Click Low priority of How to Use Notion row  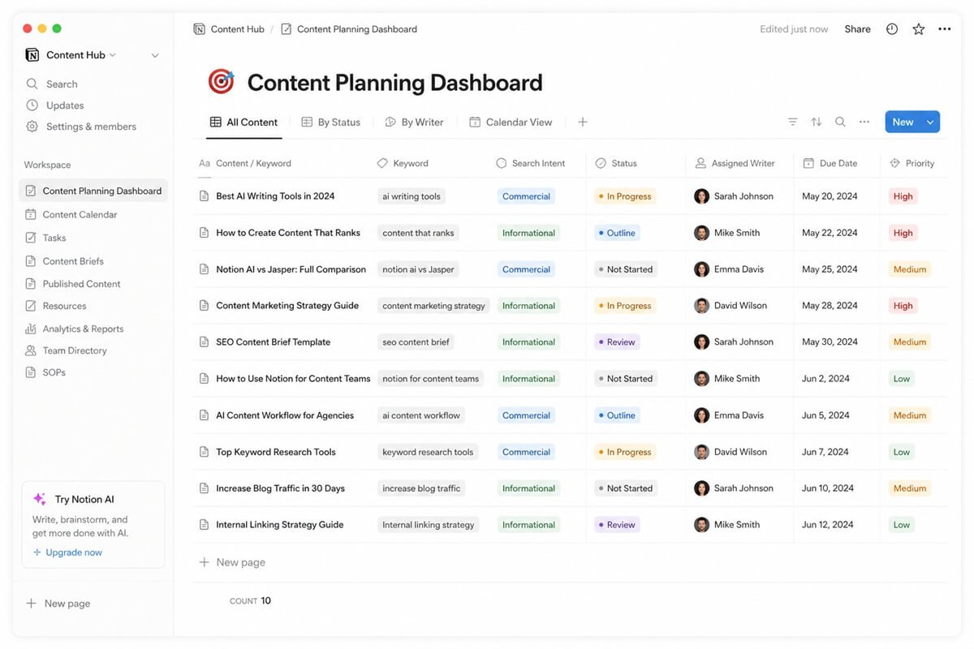click(x=901, y=379)
